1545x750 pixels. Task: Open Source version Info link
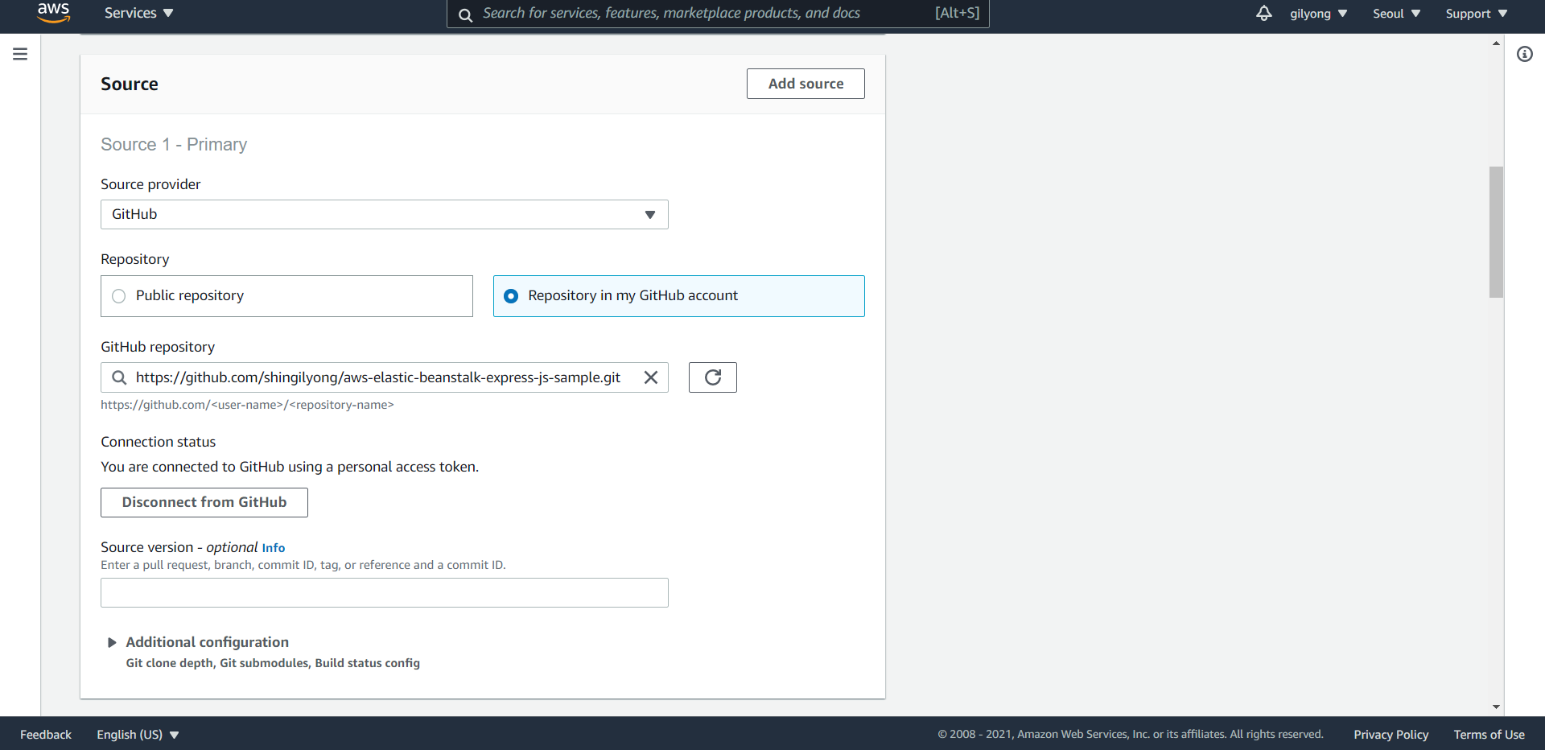(274, 548)
